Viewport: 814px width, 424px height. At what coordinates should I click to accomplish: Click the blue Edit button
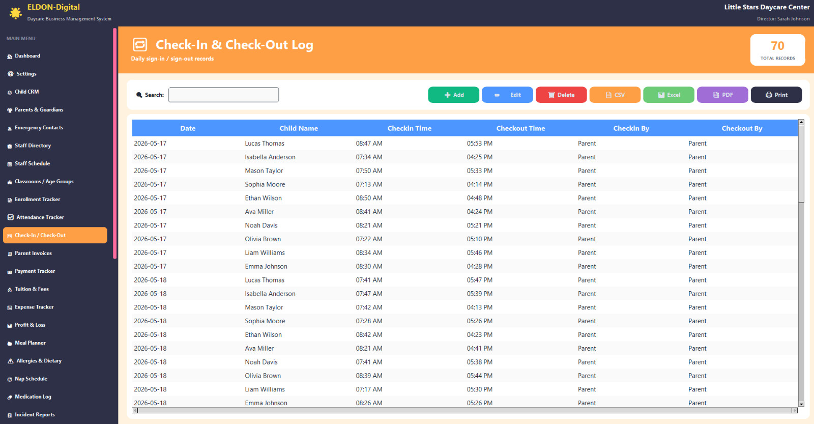coord(507,95)
